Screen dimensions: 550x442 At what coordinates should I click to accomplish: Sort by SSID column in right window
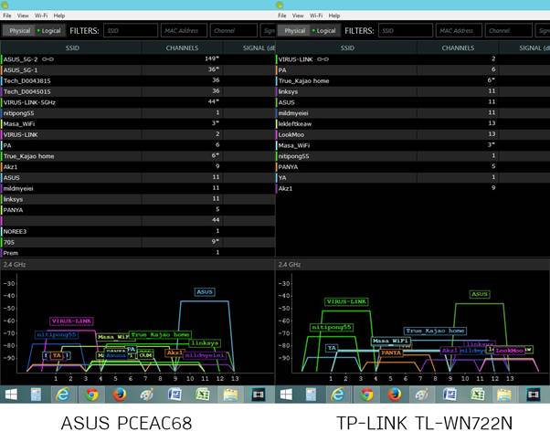347,47
